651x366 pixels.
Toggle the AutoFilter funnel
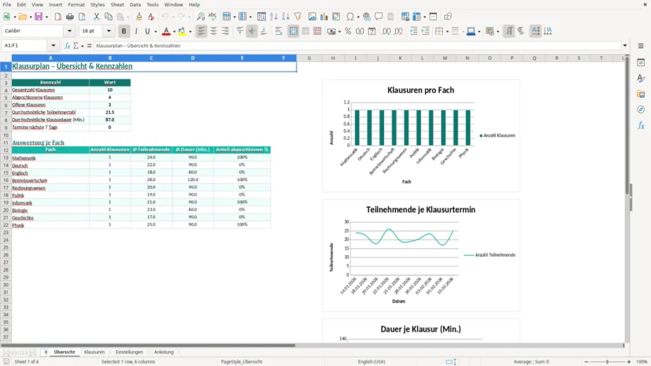(x=298, y=17)
